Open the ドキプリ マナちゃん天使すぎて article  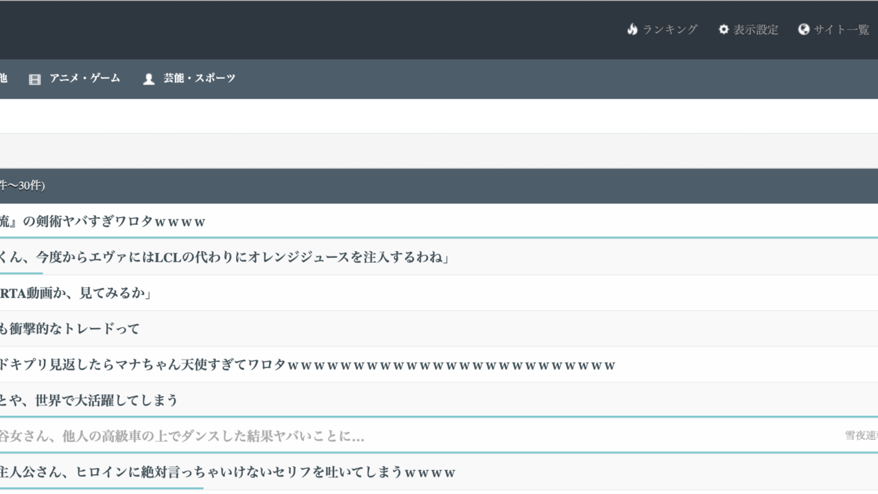307,364
